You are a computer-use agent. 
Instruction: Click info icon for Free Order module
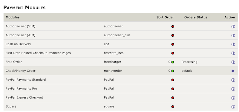(233, 62)
